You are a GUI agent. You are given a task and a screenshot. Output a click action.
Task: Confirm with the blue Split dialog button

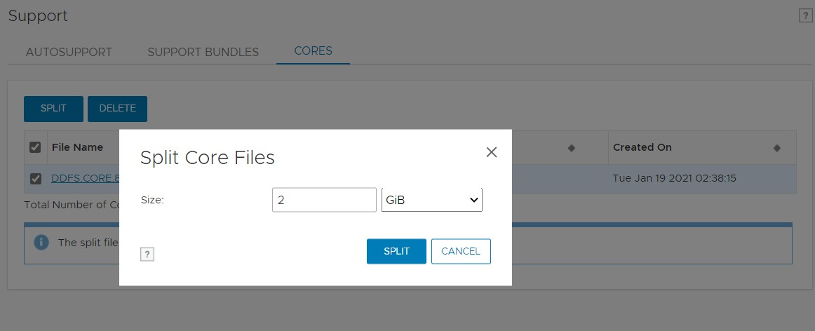click(396, 251)
